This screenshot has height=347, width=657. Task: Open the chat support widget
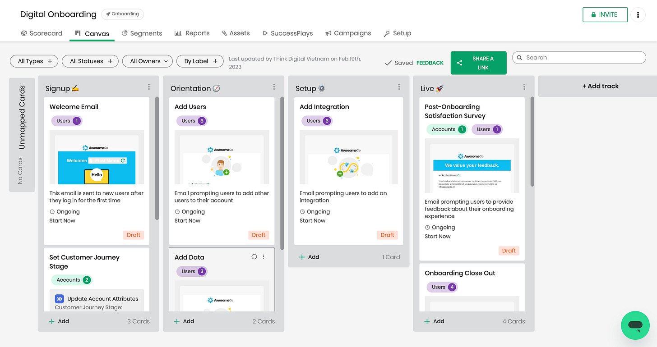point(635,325)
